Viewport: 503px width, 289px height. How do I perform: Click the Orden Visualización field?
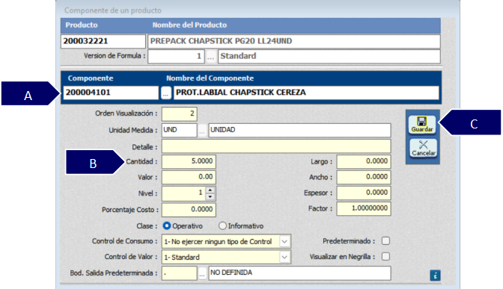180,114
